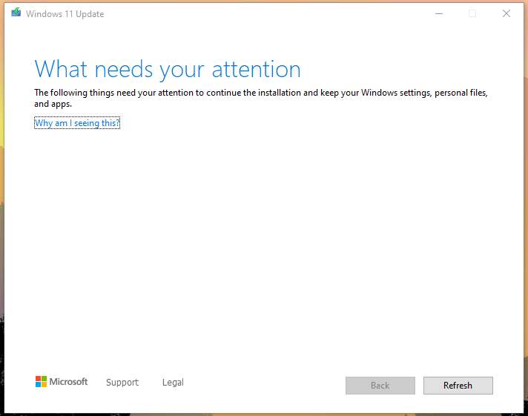Click the Microsoft wordmark beside the logo
Image resolution: width=528 pixels, height=416 pixels.
[68, 382]
